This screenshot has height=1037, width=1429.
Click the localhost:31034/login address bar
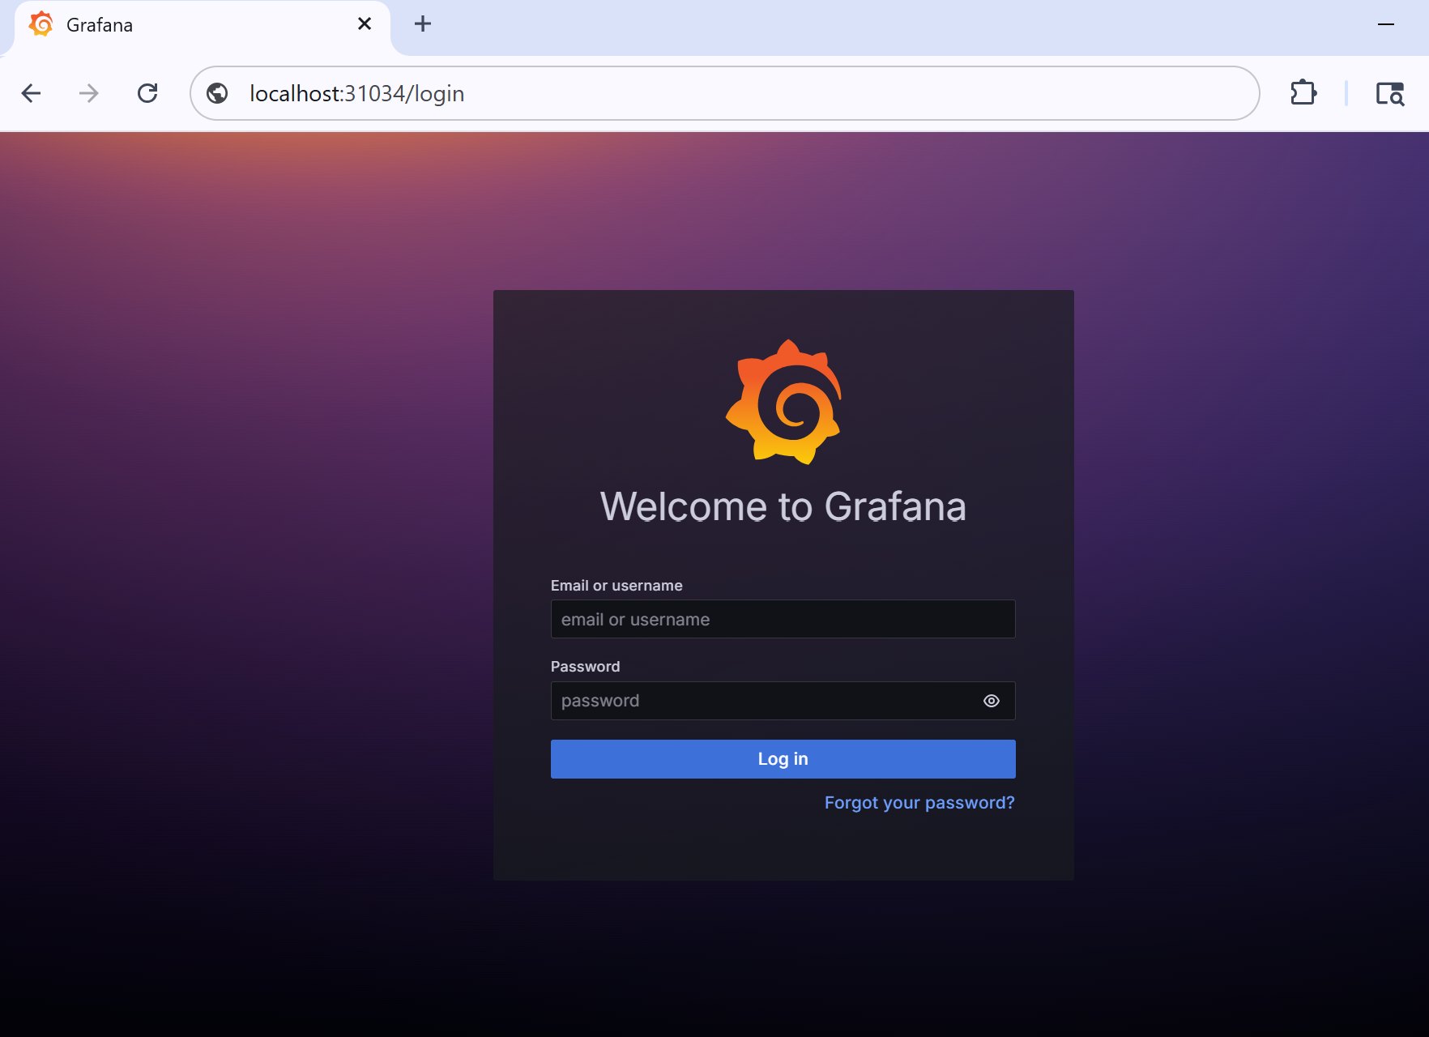(724, 93)
